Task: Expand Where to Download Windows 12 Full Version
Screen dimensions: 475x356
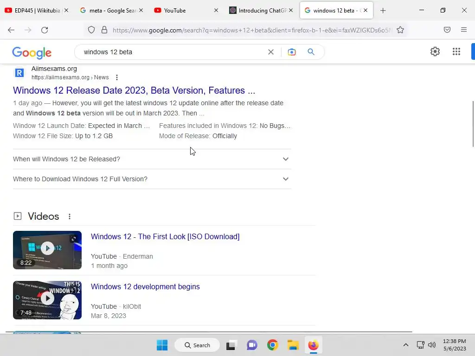Action: [x=152, y=179]
